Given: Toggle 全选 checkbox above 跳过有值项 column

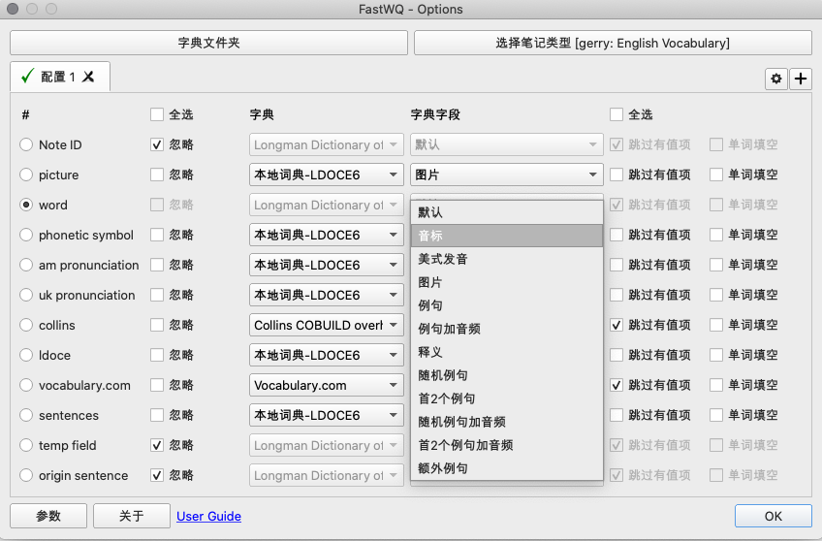Looking at the screenshot, I should click(x=616, y=114).
